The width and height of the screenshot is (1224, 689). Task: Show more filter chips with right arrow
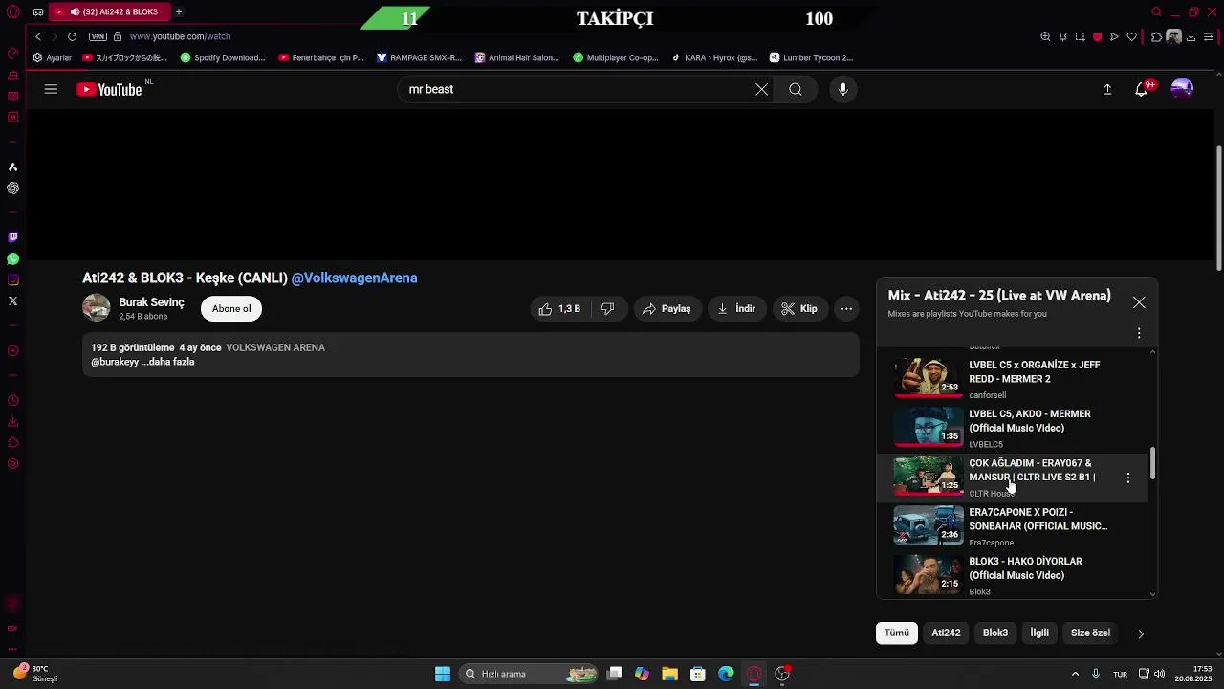pos(1140,633)
